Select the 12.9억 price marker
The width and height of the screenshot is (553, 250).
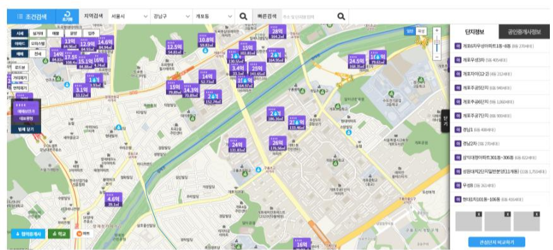pos(87,46)
